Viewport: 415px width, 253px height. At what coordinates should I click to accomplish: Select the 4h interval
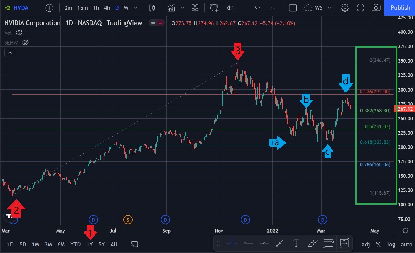pyautogui.click(x=107, y=8)
